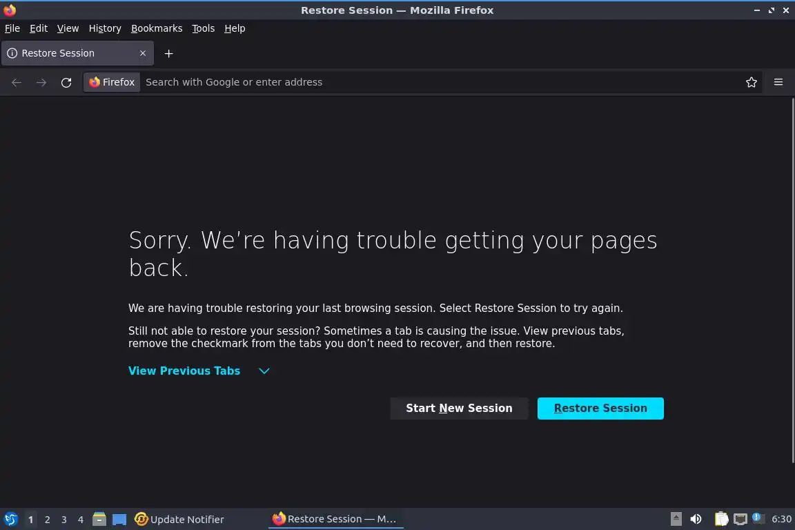Image resolution: width=795 pixels, height=530 pixels.
Task: Open the file manager from the taskbar
Action: [99, 520]
